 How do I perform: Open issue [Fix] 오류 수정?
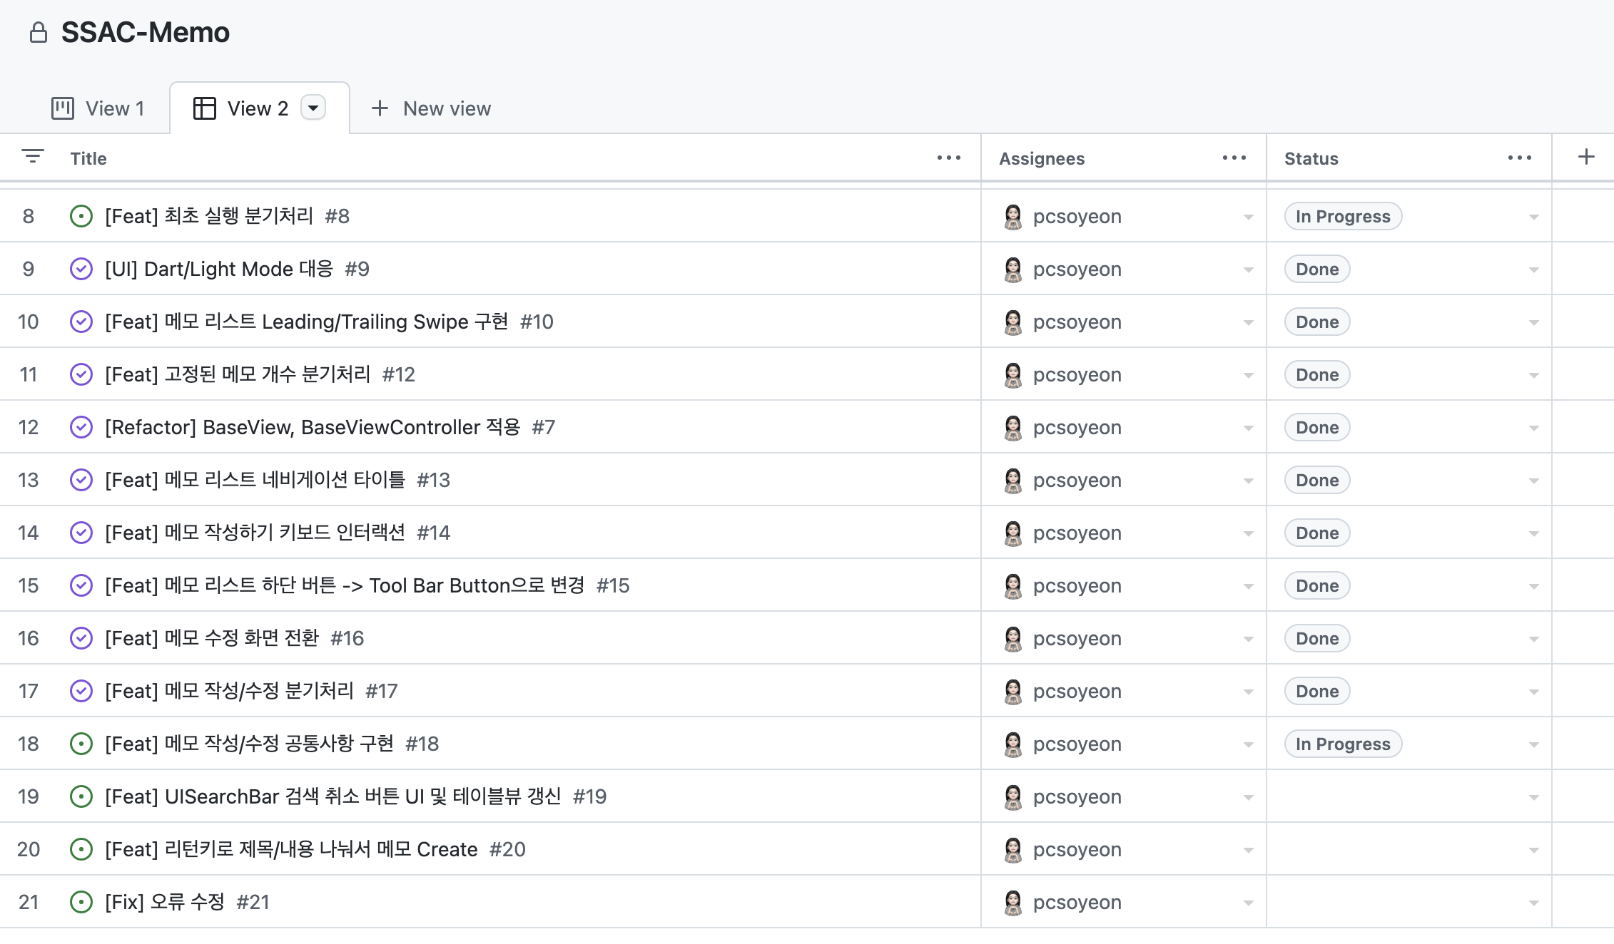click(x=165, y=902)
